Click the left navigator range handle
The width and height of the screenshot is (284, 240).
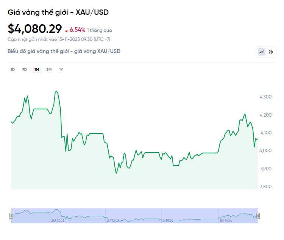click(x=11, y=216)
